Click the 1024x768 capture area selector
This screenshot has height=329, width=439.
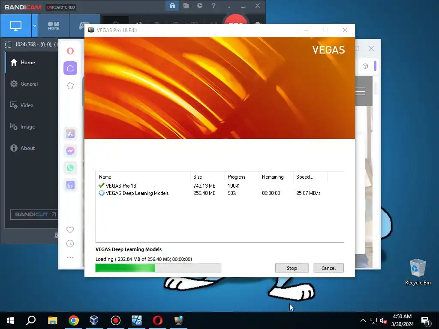point(31,44)
